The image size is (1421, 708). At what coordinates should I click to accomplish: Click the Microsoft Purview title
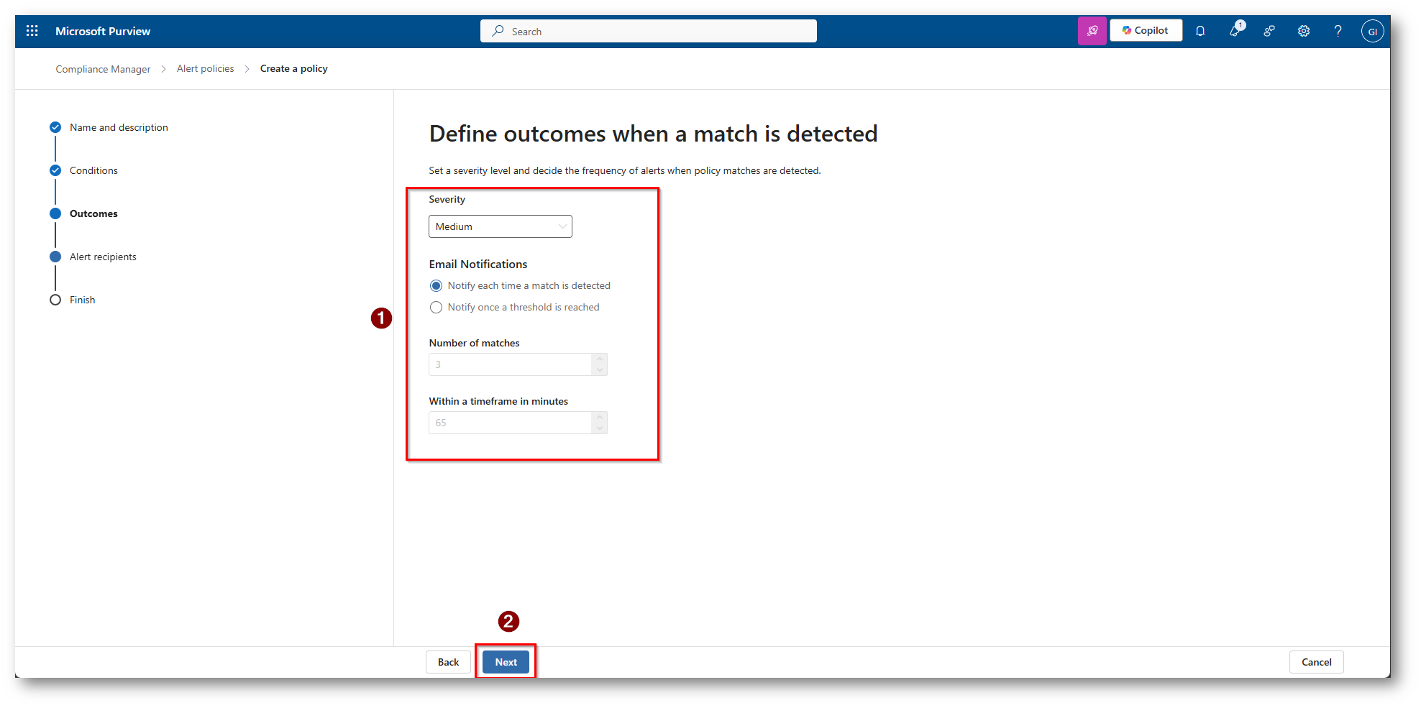point(103,31)
